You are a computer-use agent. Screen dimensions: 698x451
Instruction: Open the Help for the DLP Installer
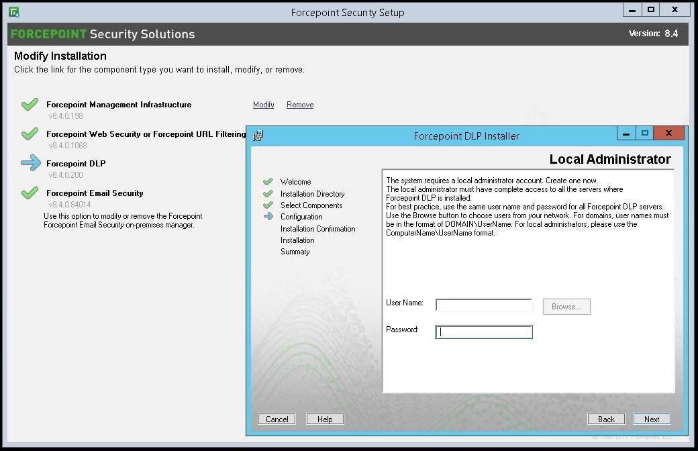[325, 418]
